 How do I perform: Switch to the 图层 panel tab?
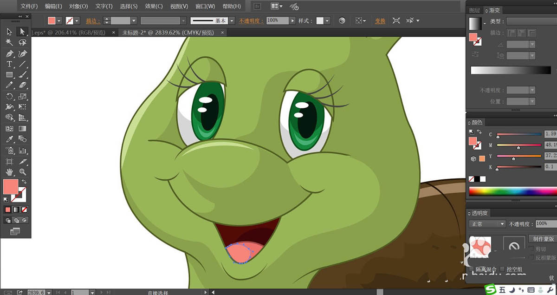(x=474, y=10)
